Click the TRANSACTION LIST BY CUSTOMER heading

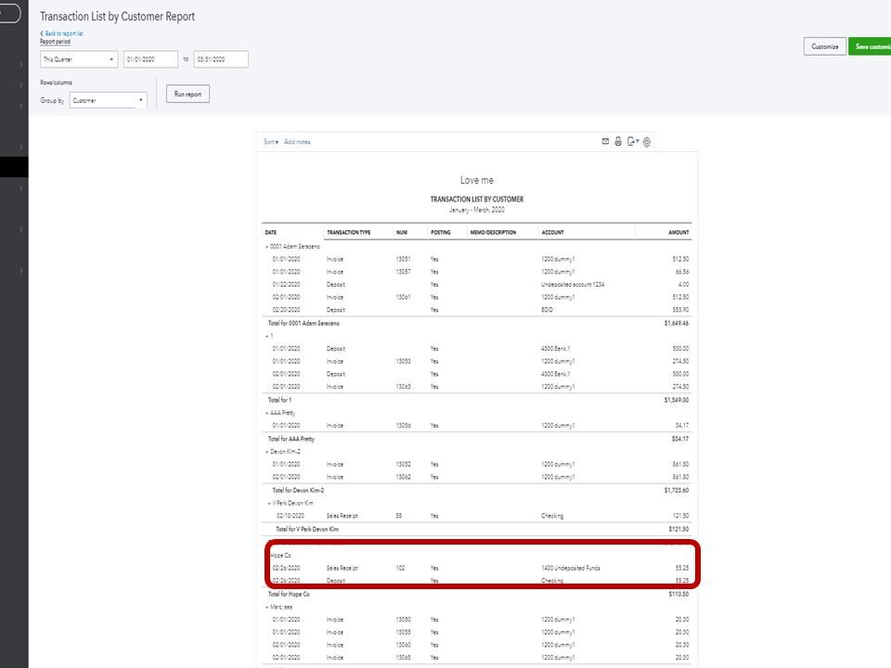477,199
